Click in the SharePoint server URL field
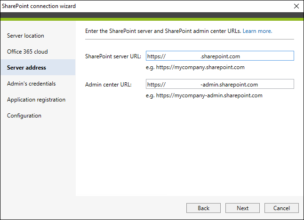 coord(220,56)
